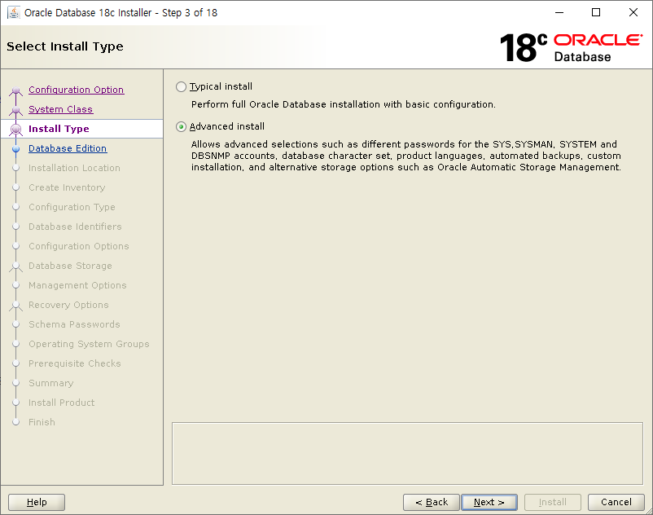Screen dimensions: 653x515
Task: Click the Cancel button
Action: click(x=616, y=502)
